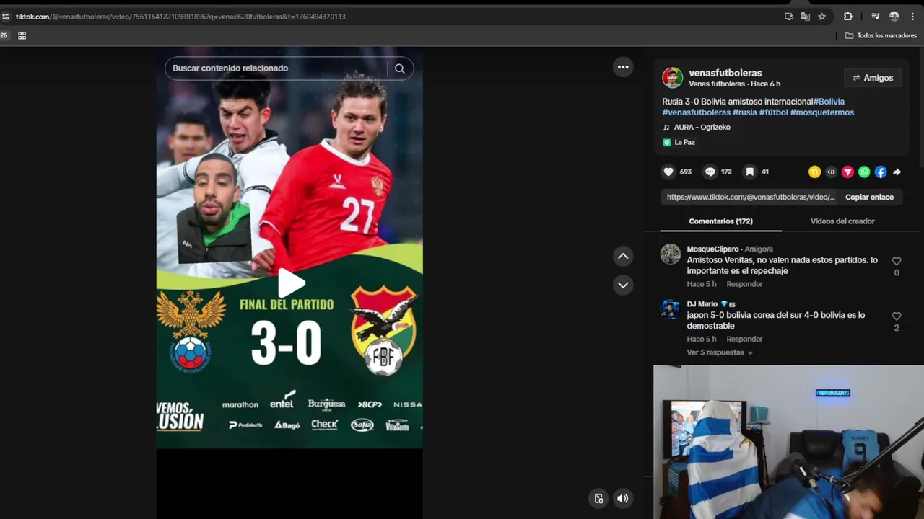The height and width of the screenshot is (519, 924).
Task: Open the #rusia hashtag
Action: tap(744, 112)
